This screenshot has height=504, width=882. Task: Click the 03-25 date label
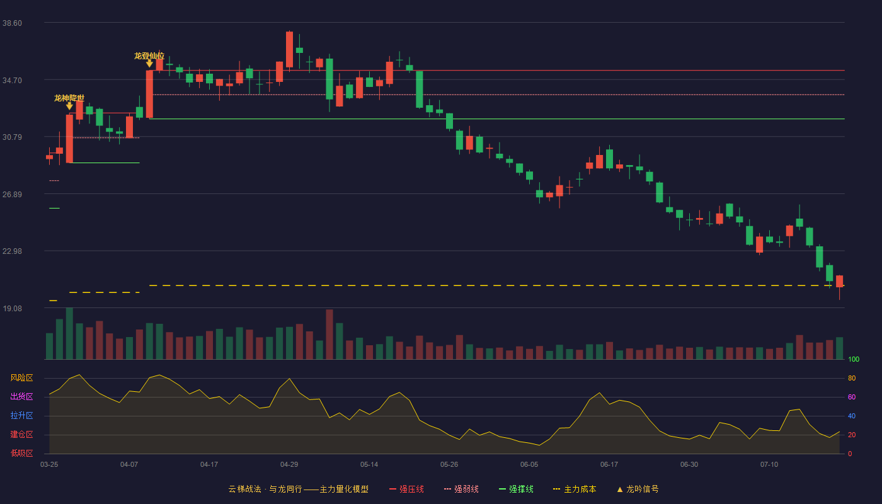pyautogui.click(x=49, y=464)
